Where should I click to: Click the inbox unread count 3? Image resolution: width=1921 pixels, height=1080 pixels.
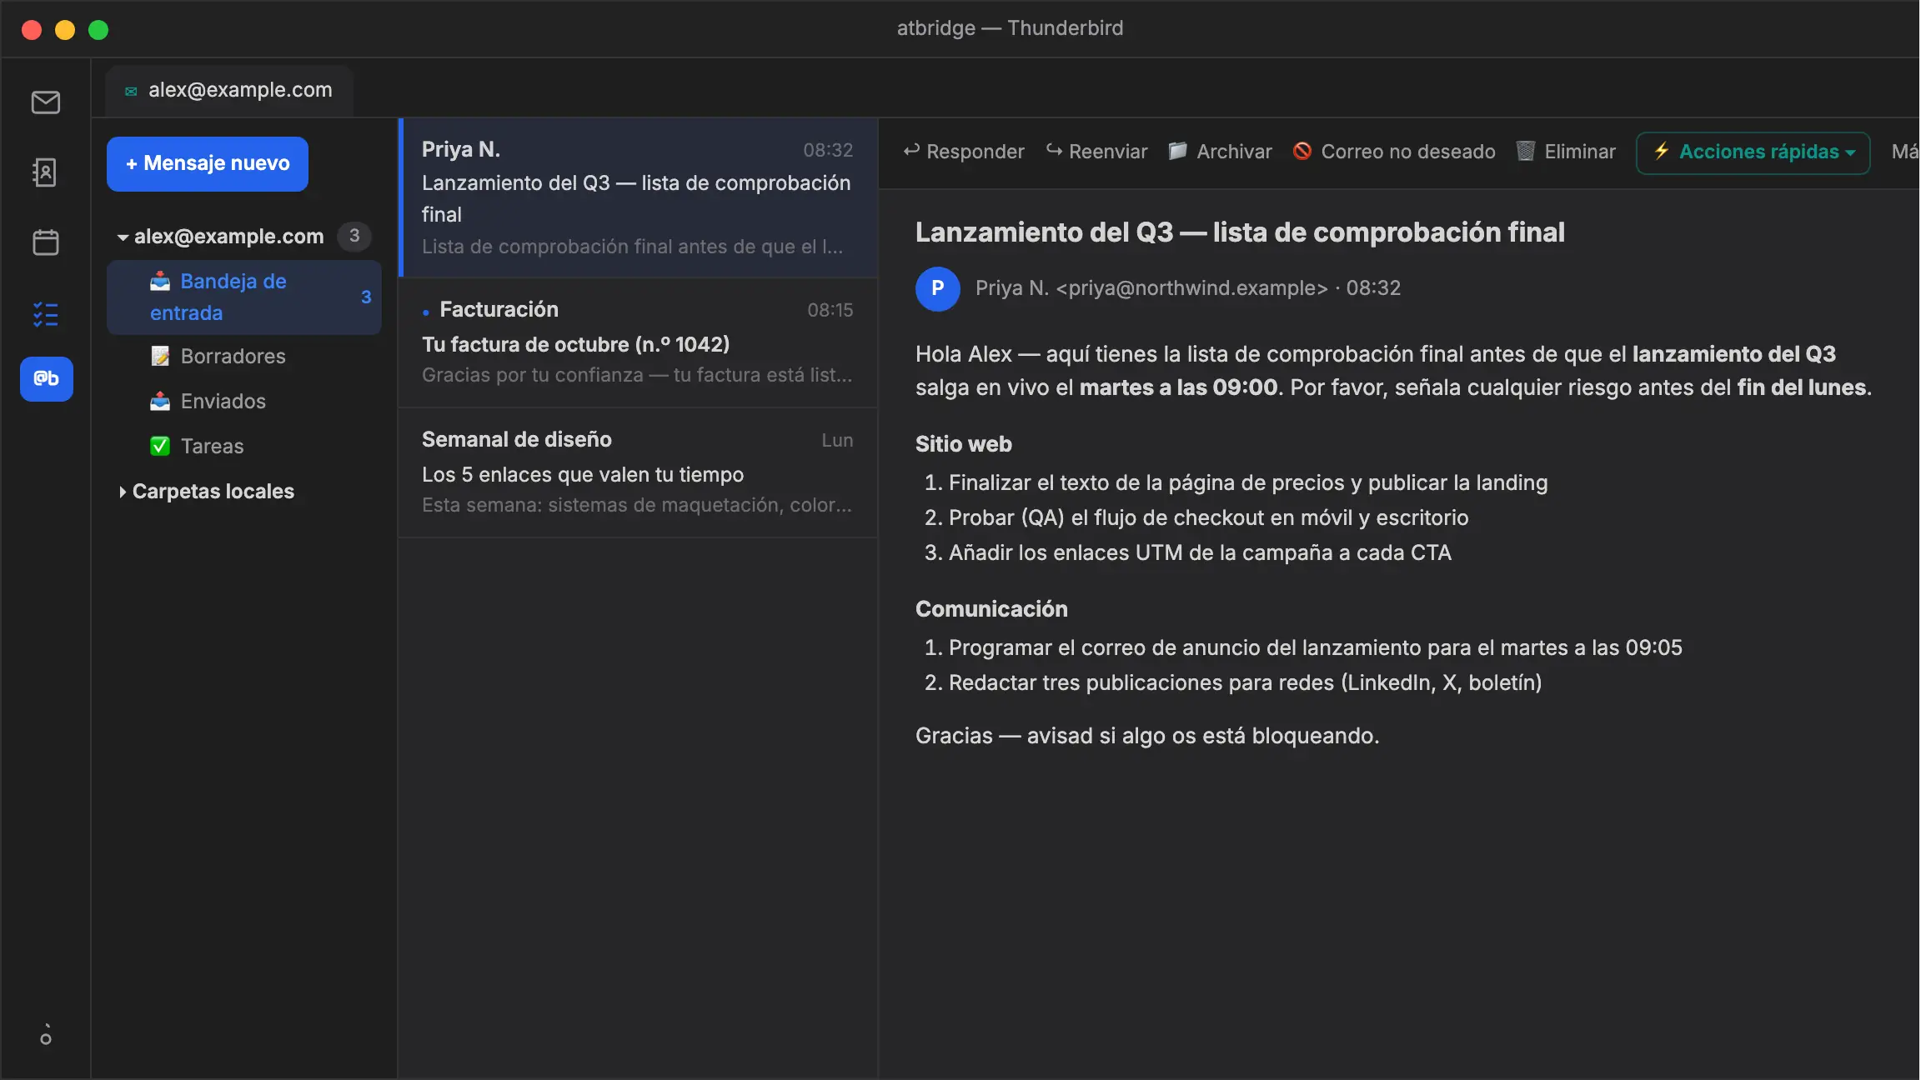[x=366, y=297]
